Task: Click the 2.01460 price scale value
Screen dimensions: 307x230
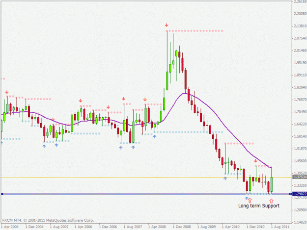Action: 300,51
